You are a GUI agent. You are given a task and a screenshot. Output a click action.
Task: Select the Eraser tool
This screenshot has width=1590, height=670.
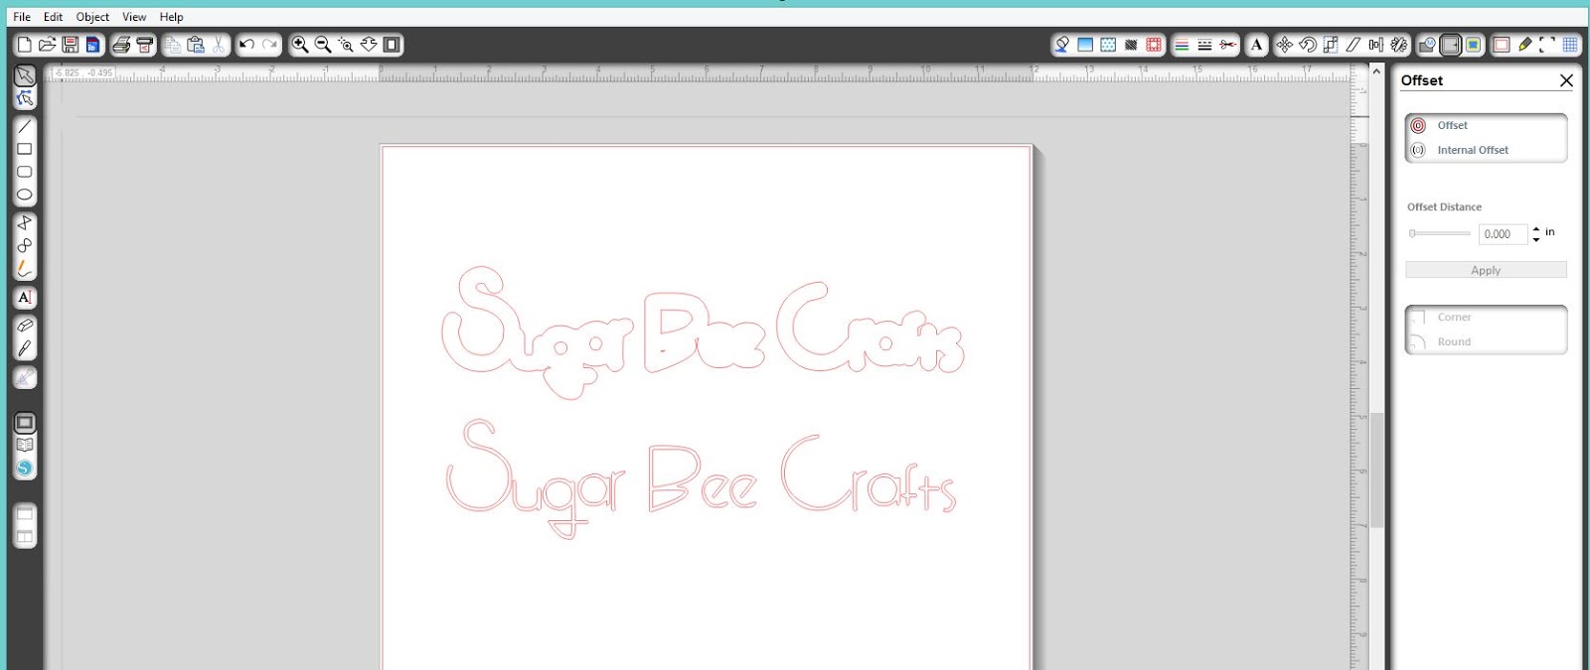[25, 326]
